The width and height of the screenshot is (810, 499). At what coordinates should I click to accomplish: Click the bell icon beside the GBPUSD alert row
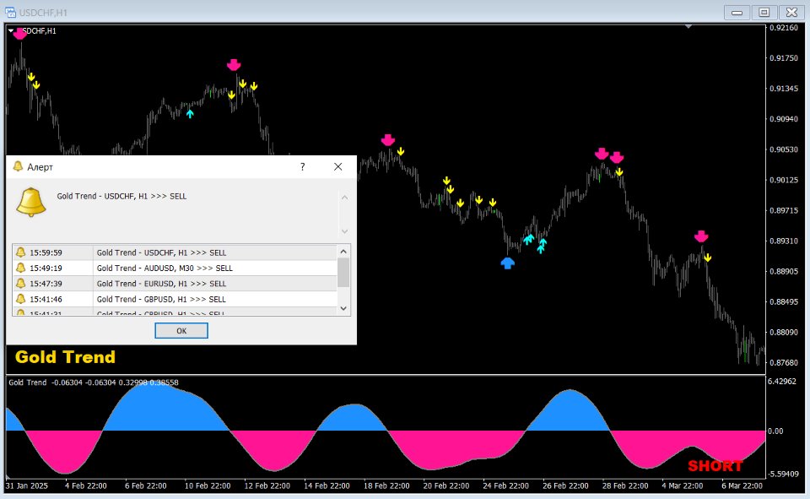point(20,300)
